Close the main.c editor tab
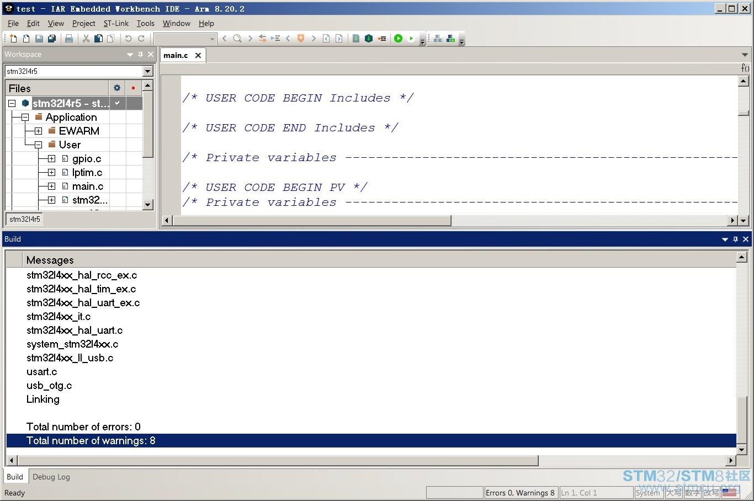The height and width of the screenshot is (501, 754). click(198, 55)
